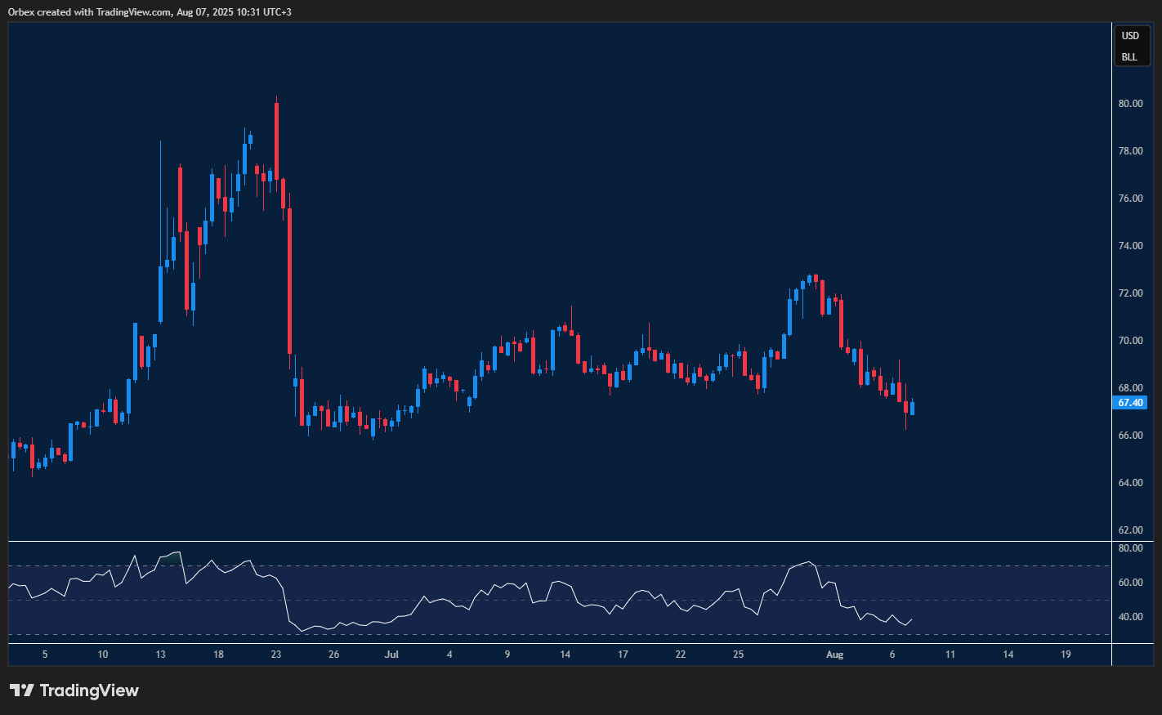Click the 76.00 price axis label
Viewport: 1162px width, 715px height.
1130,199
